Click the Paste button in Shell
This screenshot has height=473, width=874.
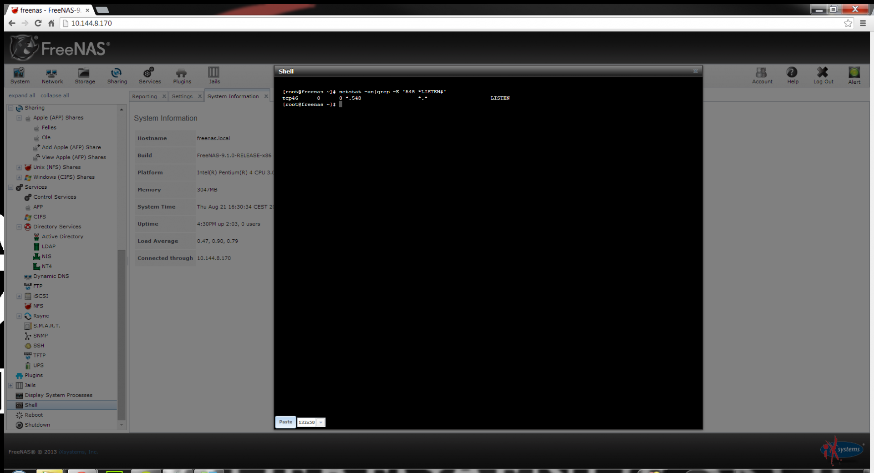point(285,422)
